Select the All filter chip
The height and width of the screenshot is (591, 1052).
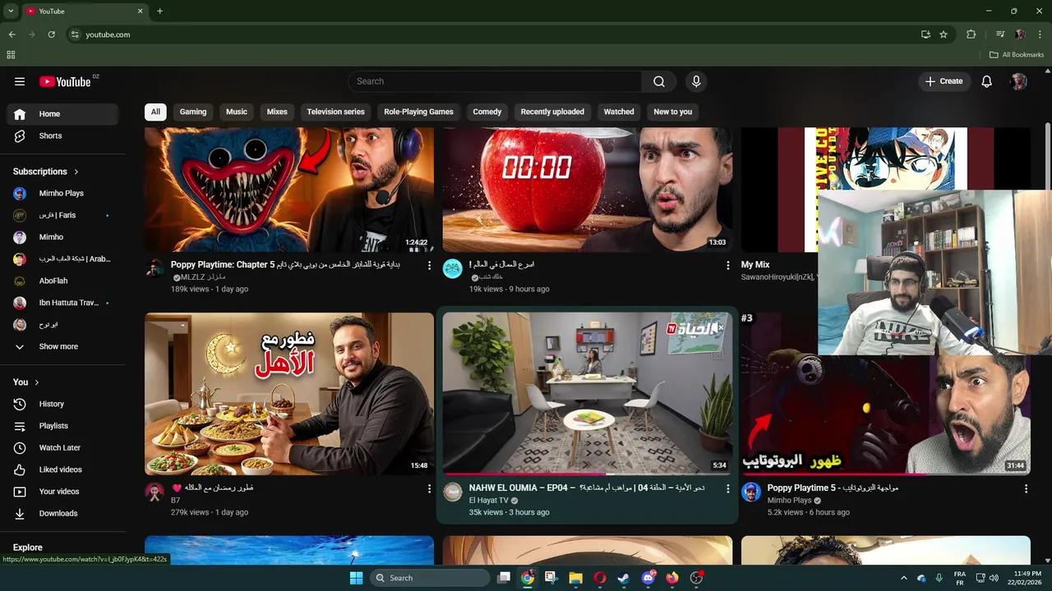155,112
